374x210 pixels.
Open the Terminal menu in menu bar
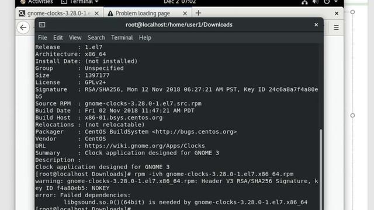coord(122,37)
